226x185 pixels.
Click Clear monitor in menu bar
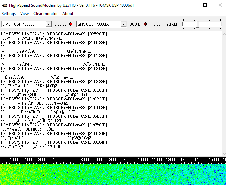[45, 14]
